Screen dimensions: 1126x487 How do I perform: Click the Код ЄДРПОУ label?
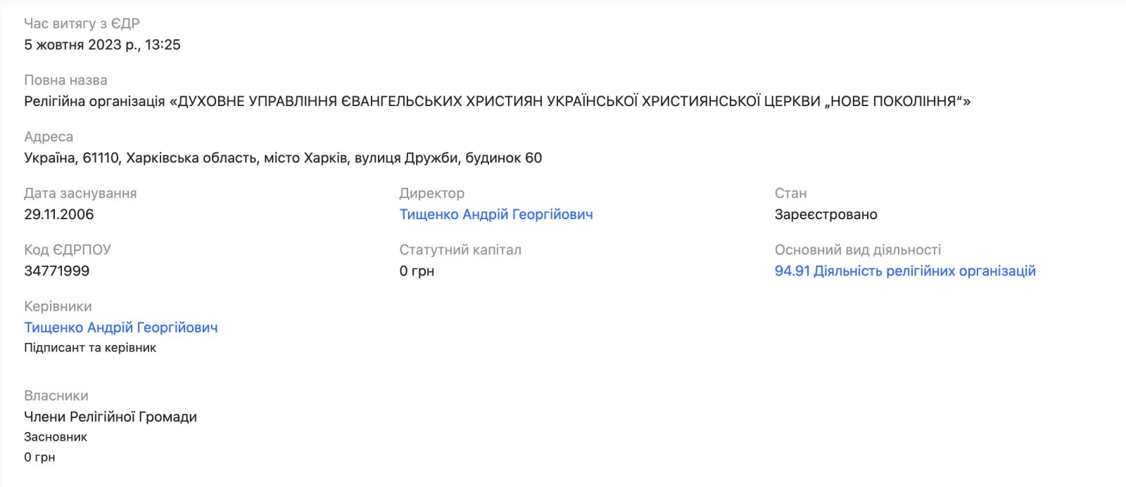point(68,250)
